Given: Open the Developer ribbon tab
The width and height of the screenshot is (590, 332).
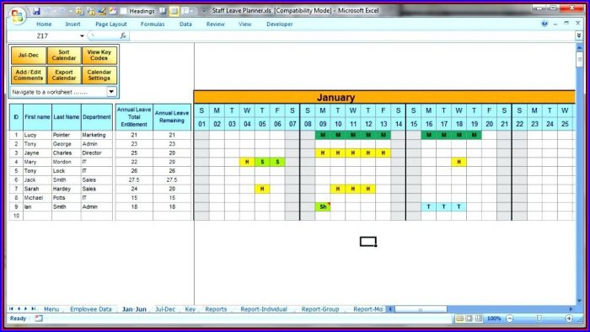Looking at the screenshot, I should coord(280,24).
